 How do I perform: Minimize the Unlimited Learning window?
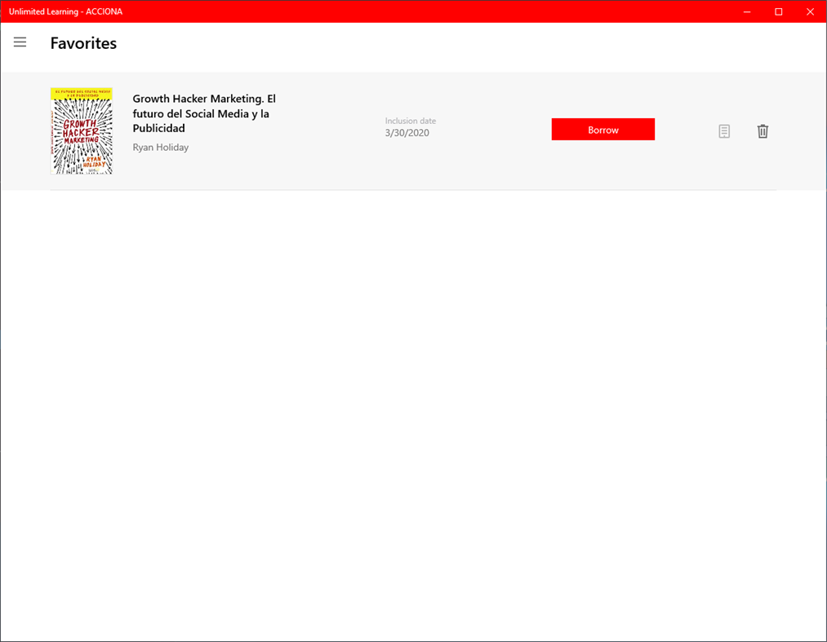click(746, 11)
